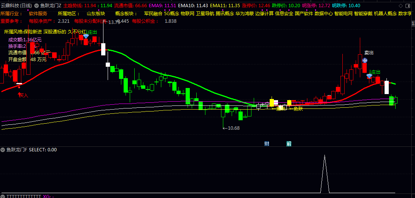Expand the bottom XG indicator dropdown arrow
The width and height of the screenshot is (415, 198).
coord(3,196)
